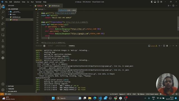Viewport: 179px width, 101px height.
Task: Switch to the main.py editor tab
Action: click(x=40, y=6)
